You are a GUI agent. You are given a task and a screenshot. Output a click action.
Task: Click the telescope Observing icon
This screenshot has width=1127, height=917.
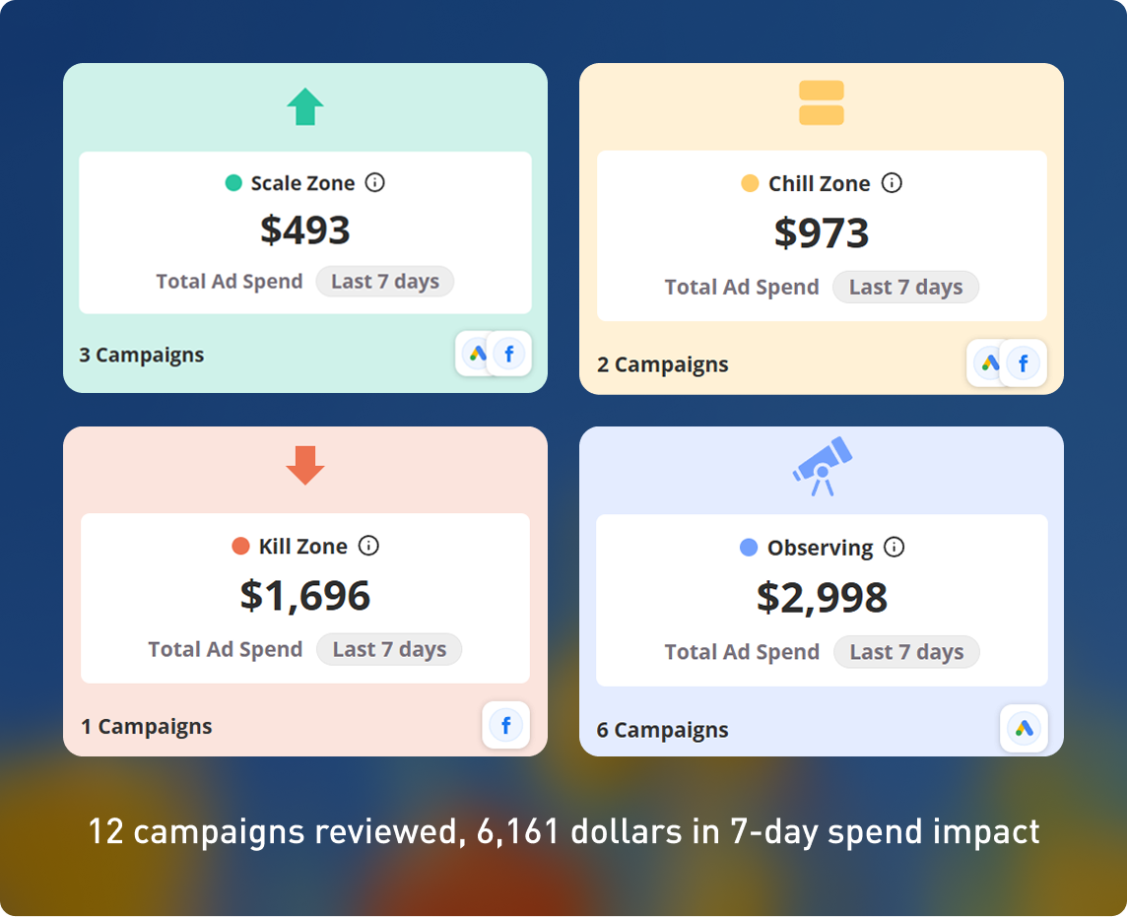pyautogui.click(x=823, y=466)
